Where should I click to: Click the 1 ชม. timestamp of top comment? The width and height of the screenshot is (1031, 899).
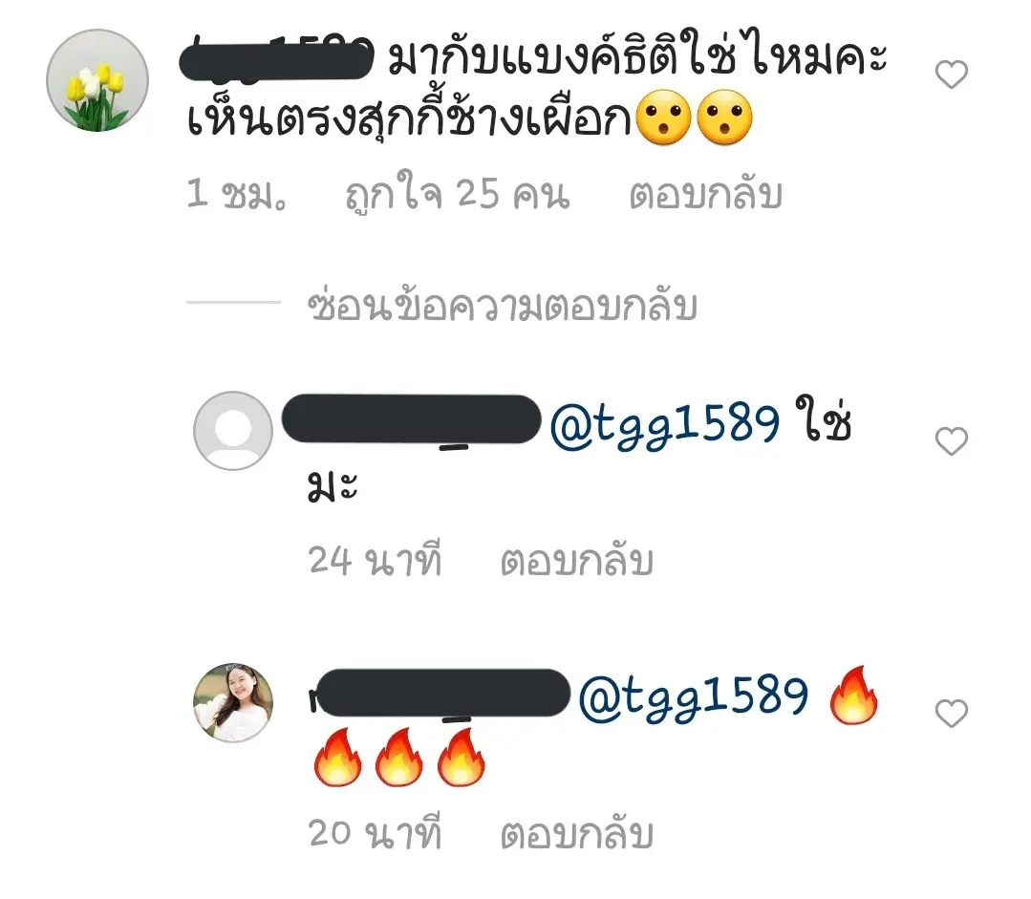pos(237,195)
